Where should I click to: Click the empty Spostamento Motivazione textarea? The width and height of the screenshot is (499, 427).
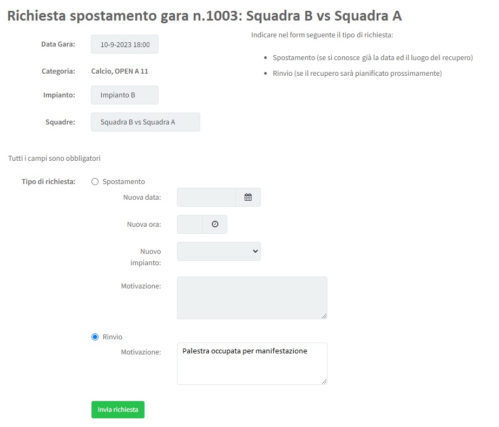[252, 298]
